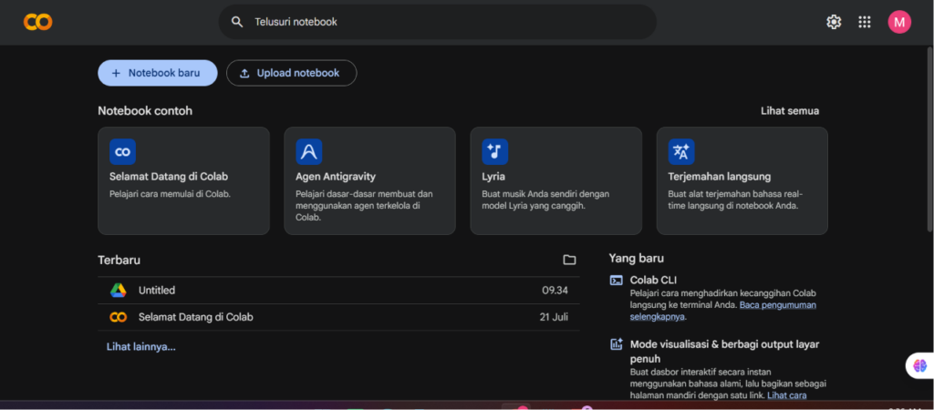This screenshot has width=934, height=410.
Task: Click the 09.34 timestamp
Action: click(x=555, y=291)
